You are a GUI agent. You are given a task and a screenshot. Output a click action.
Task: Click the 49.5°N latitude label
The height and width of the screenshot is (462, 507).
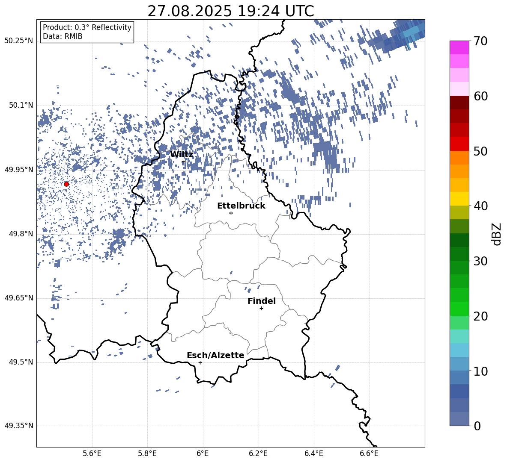(x=21, y=362)
